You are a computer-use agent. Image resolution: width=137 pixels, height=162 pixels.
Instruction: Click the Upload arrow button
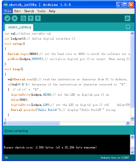tap(15, 18)
